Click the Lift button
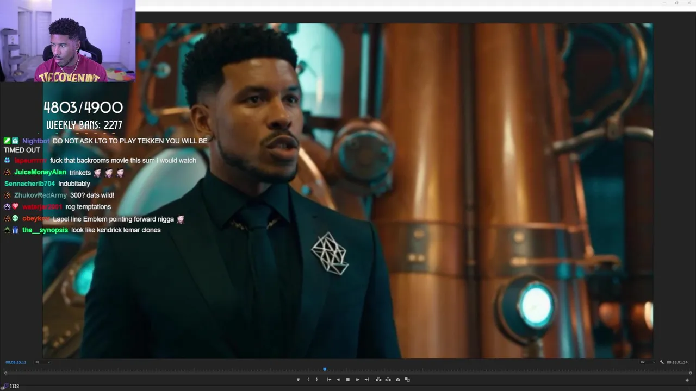The width and height of the screenshot is (696, 391). coord(378,380)
